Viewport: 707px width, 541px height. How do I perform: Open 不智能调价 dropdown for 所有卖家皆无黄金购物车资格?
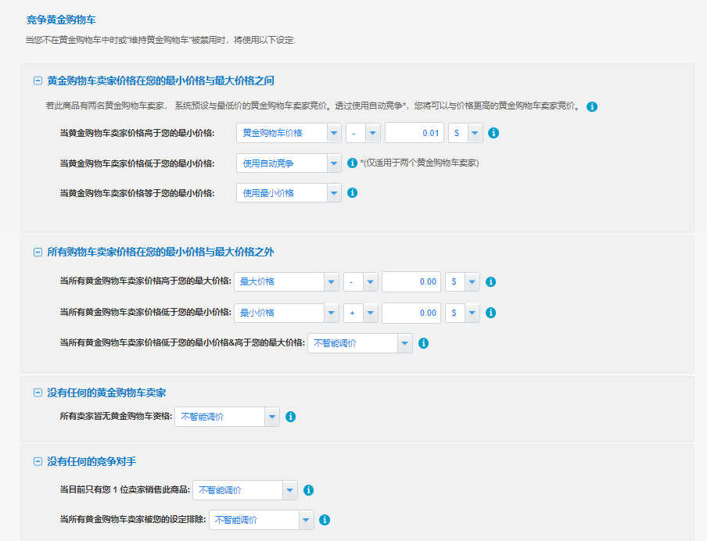click(x=228, y=417)
